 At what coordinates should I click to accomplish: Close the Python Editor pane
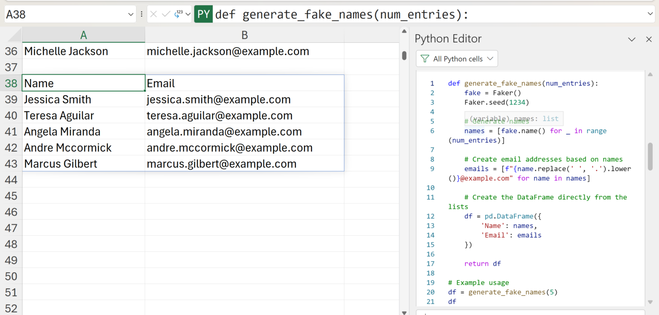[x=649, y=39]
